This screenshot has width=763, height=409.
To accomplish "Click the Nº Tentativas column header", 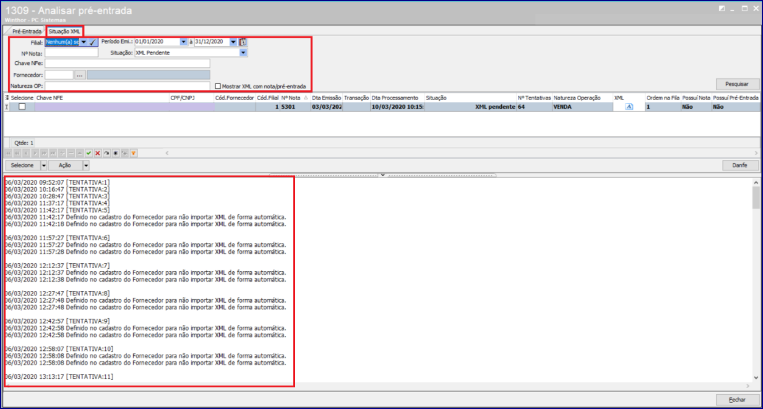I will coord(534,98).
